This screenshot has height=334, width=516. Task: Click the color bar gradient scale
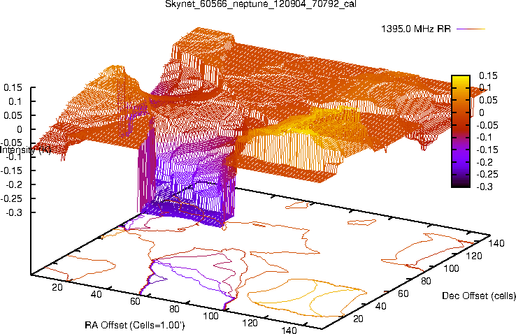461,131
